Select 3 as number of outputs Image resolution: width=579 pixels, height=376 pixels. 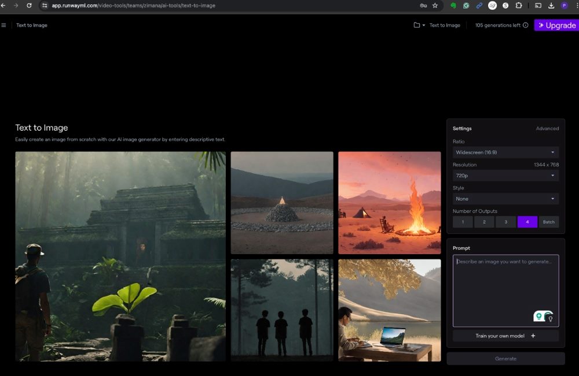tap(505, 222)
